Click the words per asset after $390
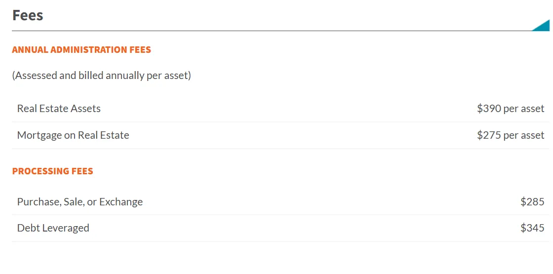 524,109
